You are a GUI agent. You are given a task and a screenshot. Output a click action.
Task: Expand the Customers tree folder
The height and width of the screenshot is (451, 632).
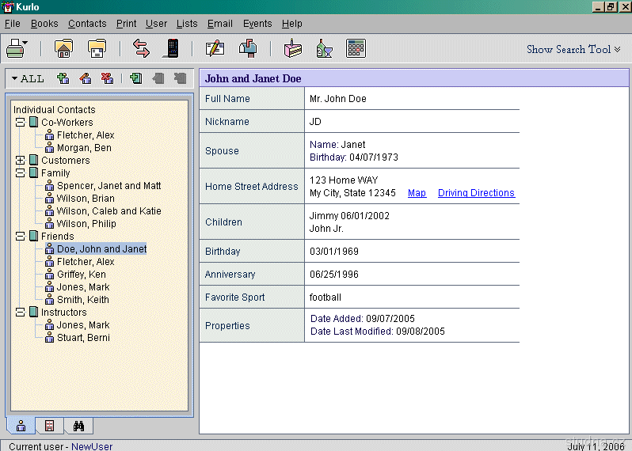[20, 161]
